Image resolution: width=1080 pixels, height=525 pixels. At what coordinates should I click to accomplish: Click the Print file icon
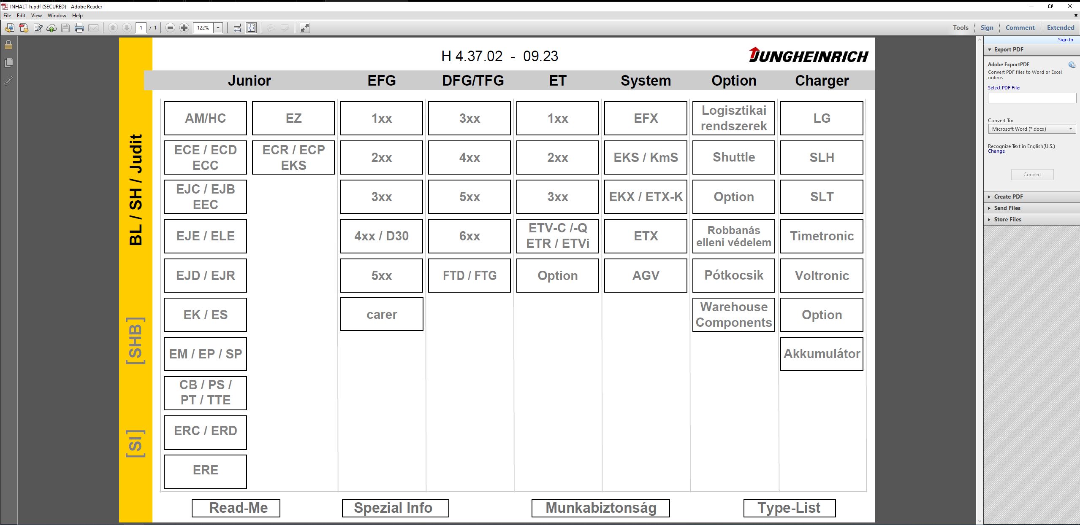[79, 28]
